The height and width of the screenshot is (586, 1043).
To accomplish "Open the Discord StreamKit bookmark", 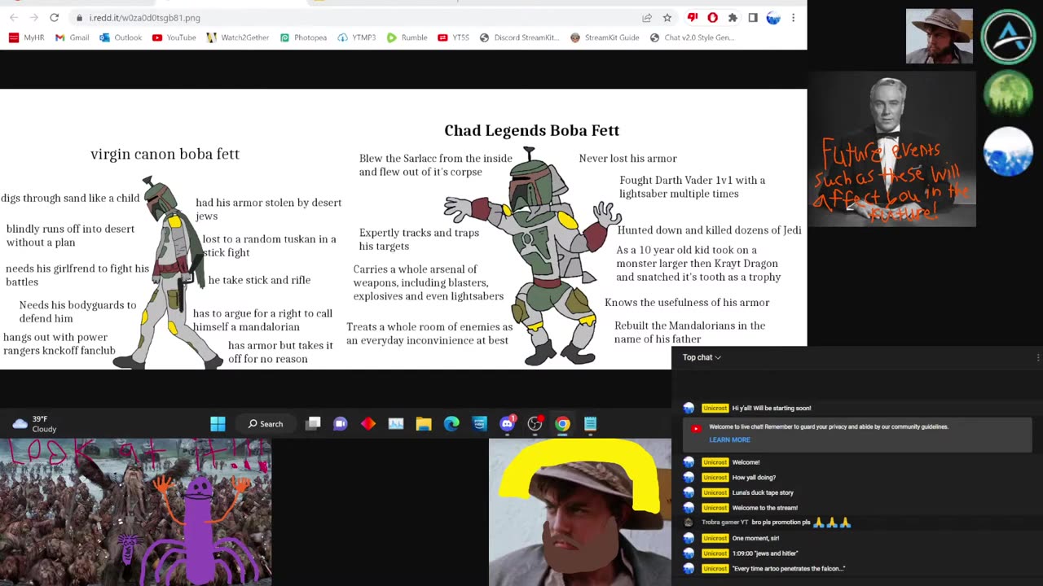I will [519, 37].
